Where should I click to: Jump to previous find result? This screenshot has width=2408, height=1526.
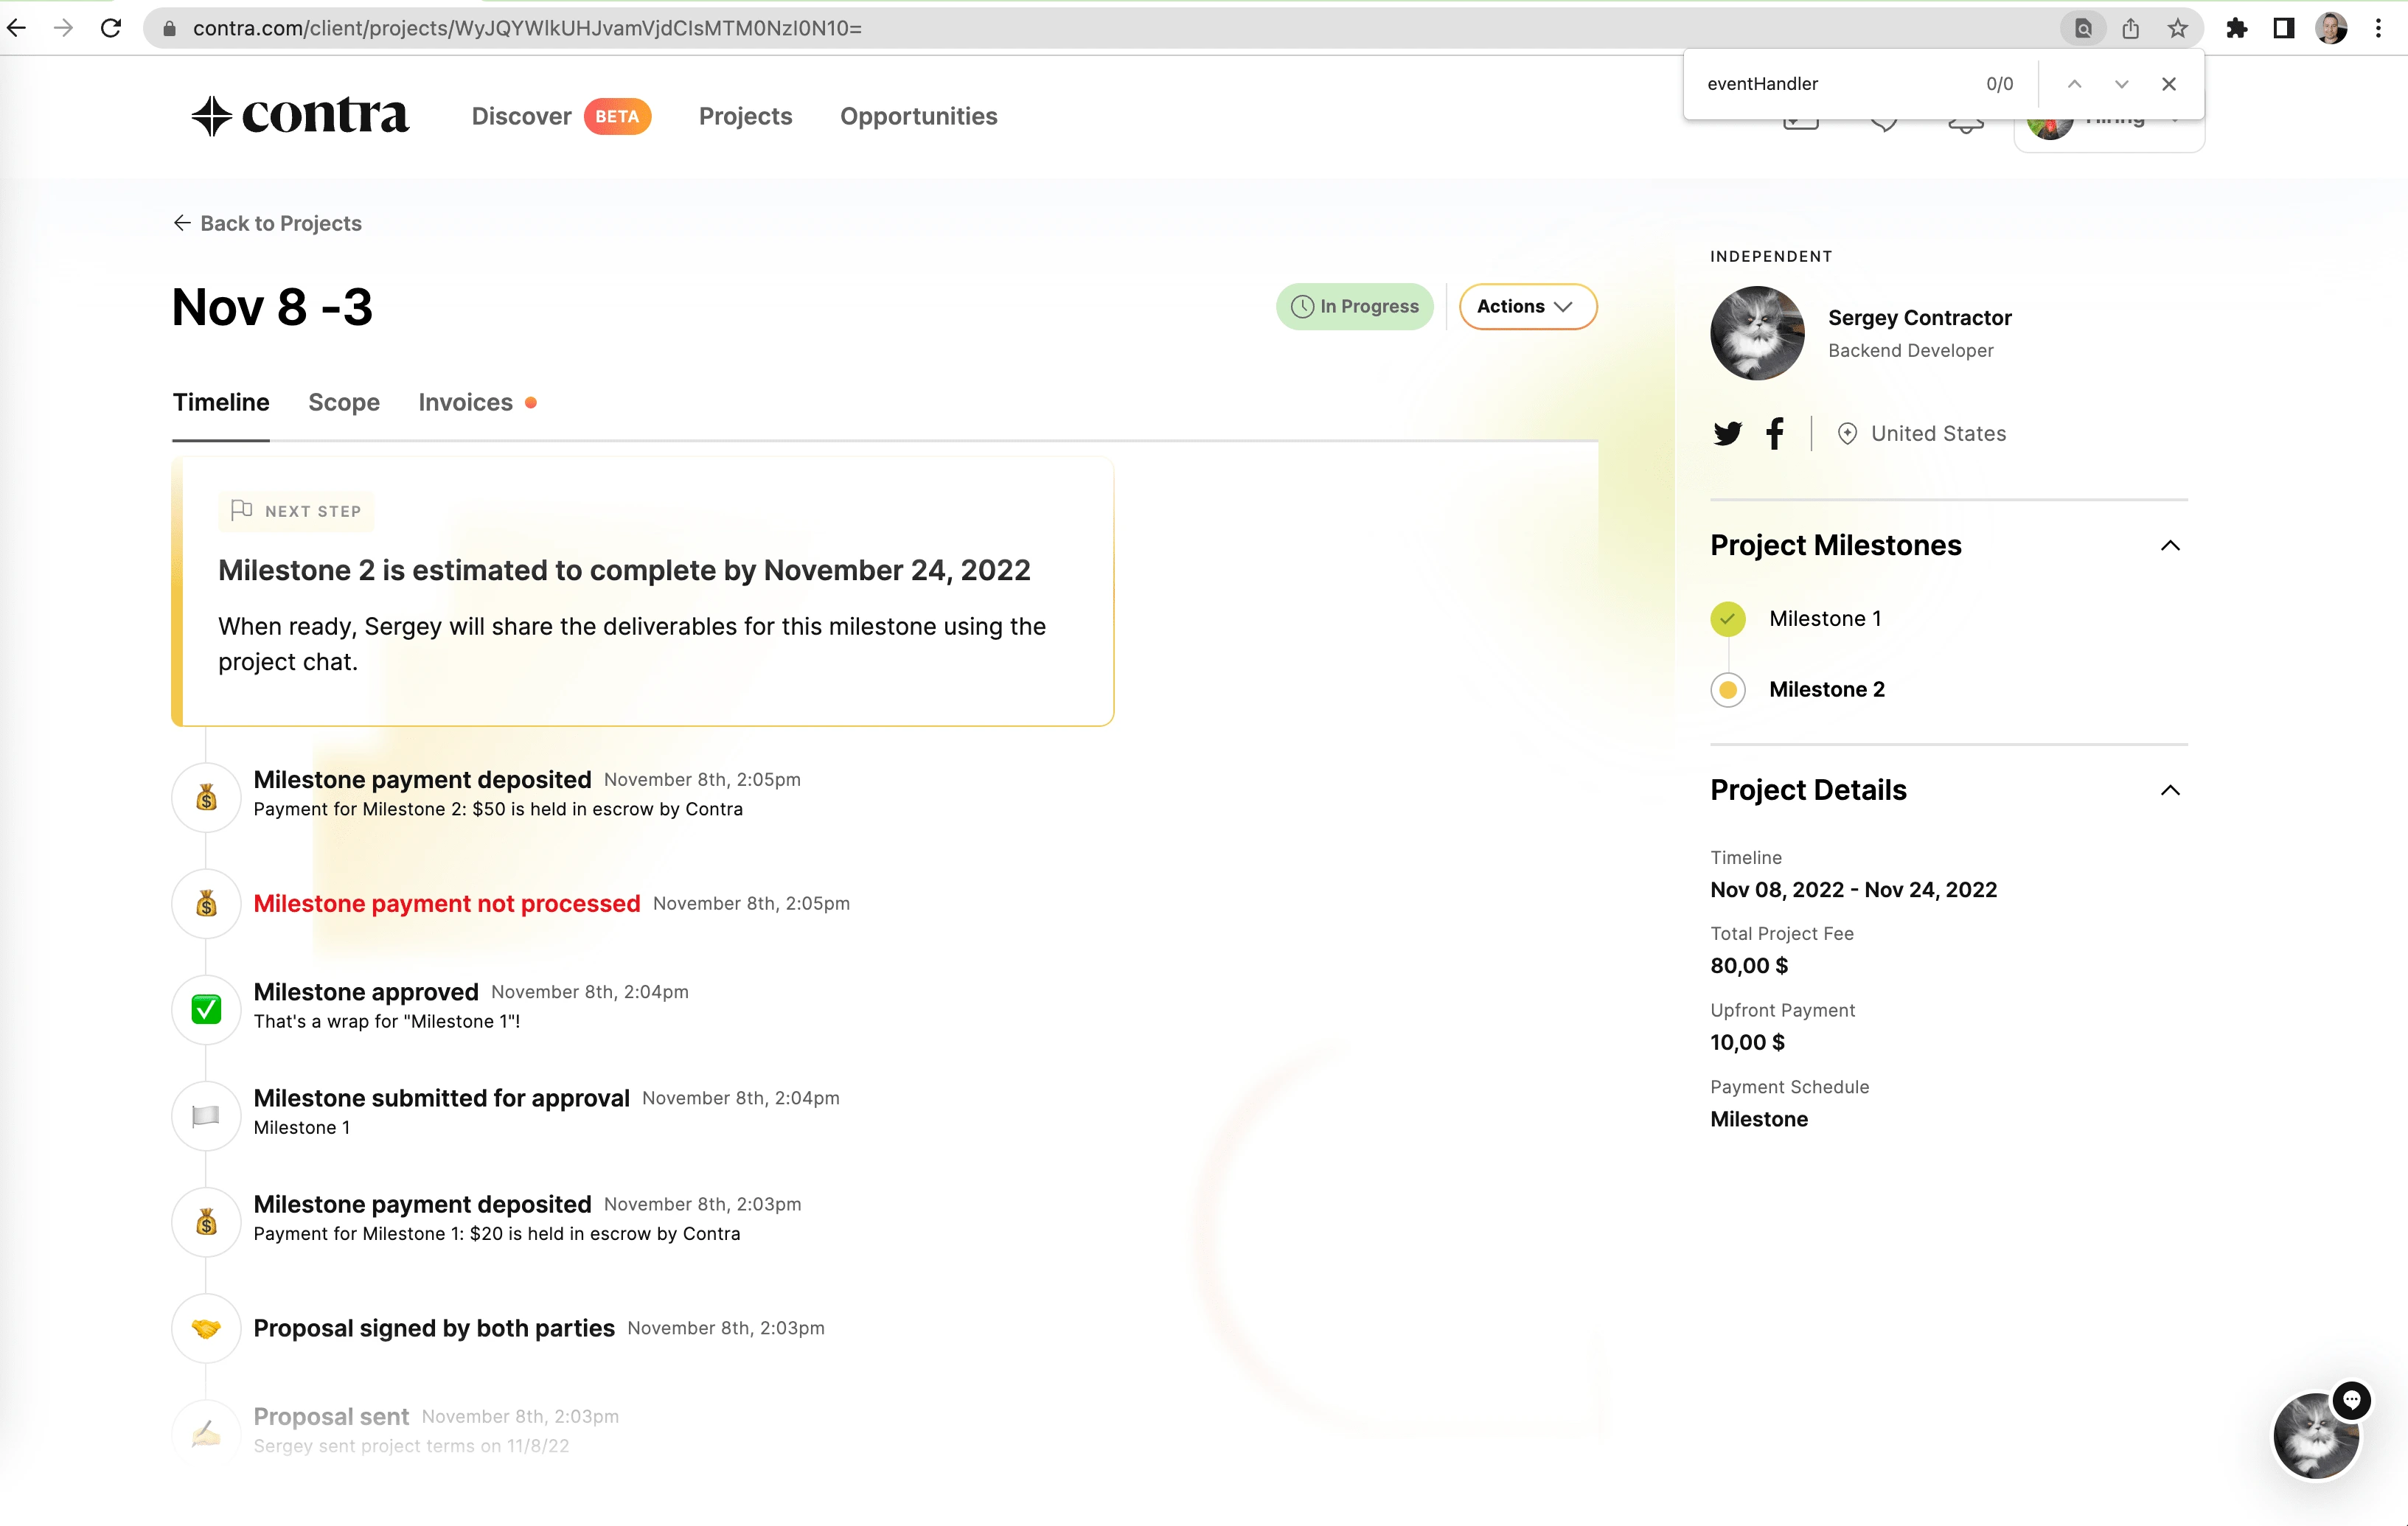point(2075,84)
